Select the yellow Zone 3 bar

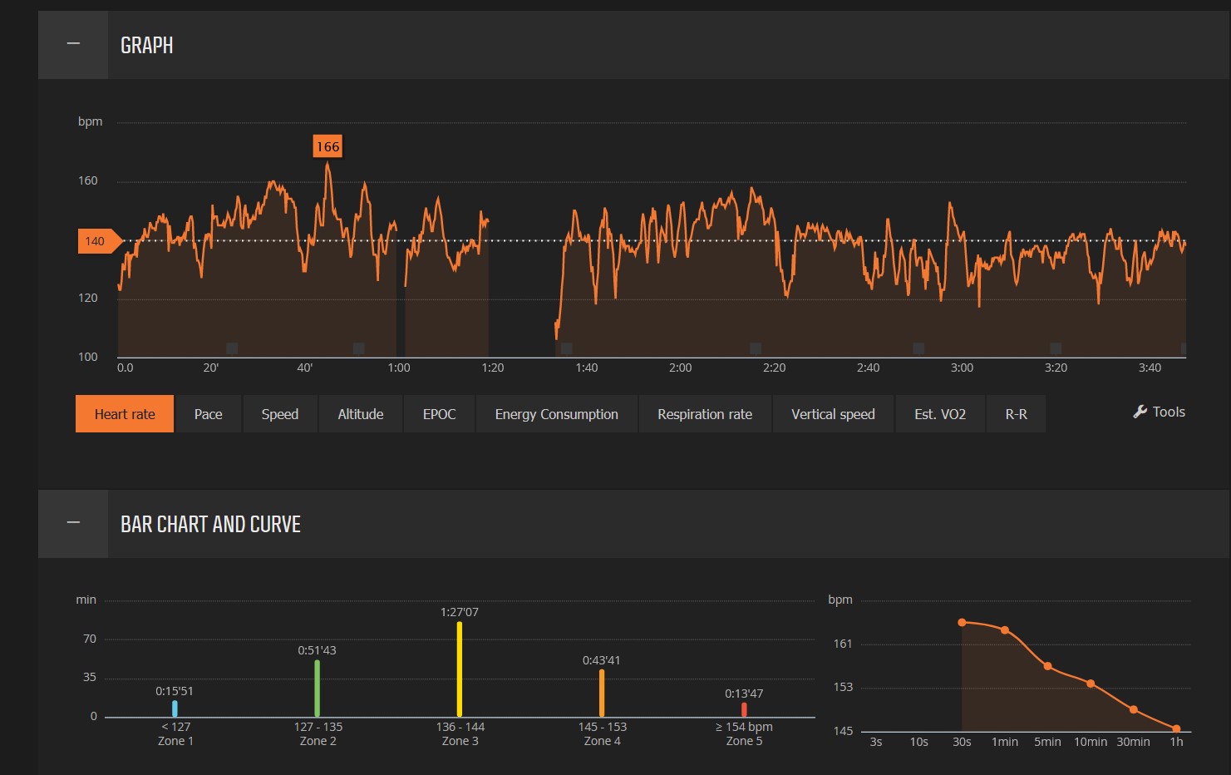pyautogui.click(x=460, y=669)
